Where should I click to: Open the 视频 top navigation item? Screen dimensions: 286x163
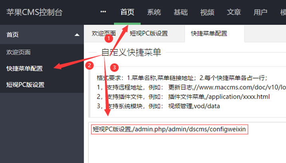tap(207, 12)
